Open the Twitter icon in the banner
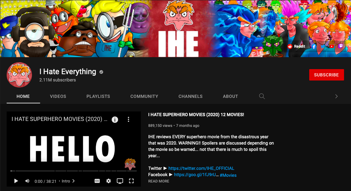 [323, 46]
